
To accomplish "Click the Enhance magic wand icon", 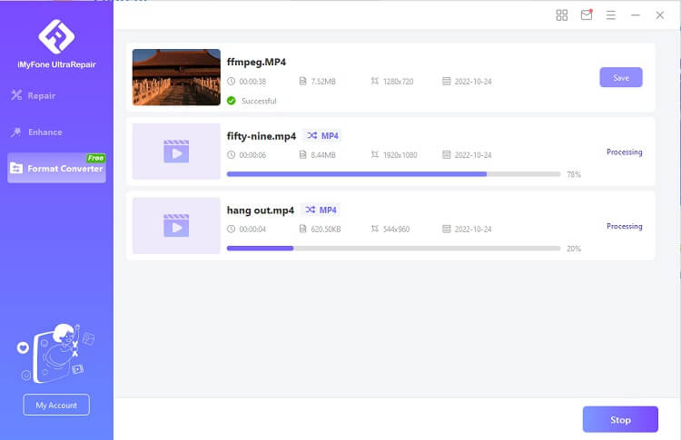I will click(16, 132).
